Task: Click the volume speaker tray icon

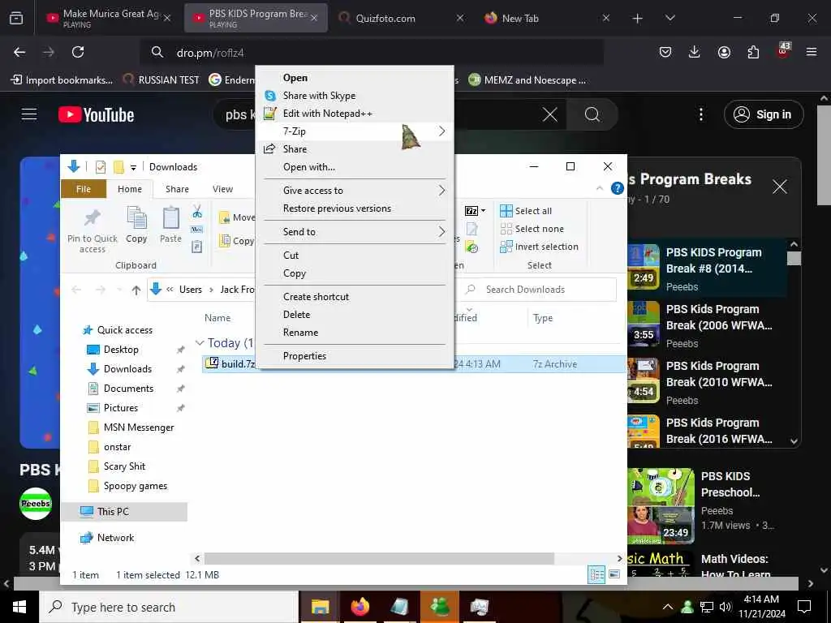Action: click(x=725, y=607)
